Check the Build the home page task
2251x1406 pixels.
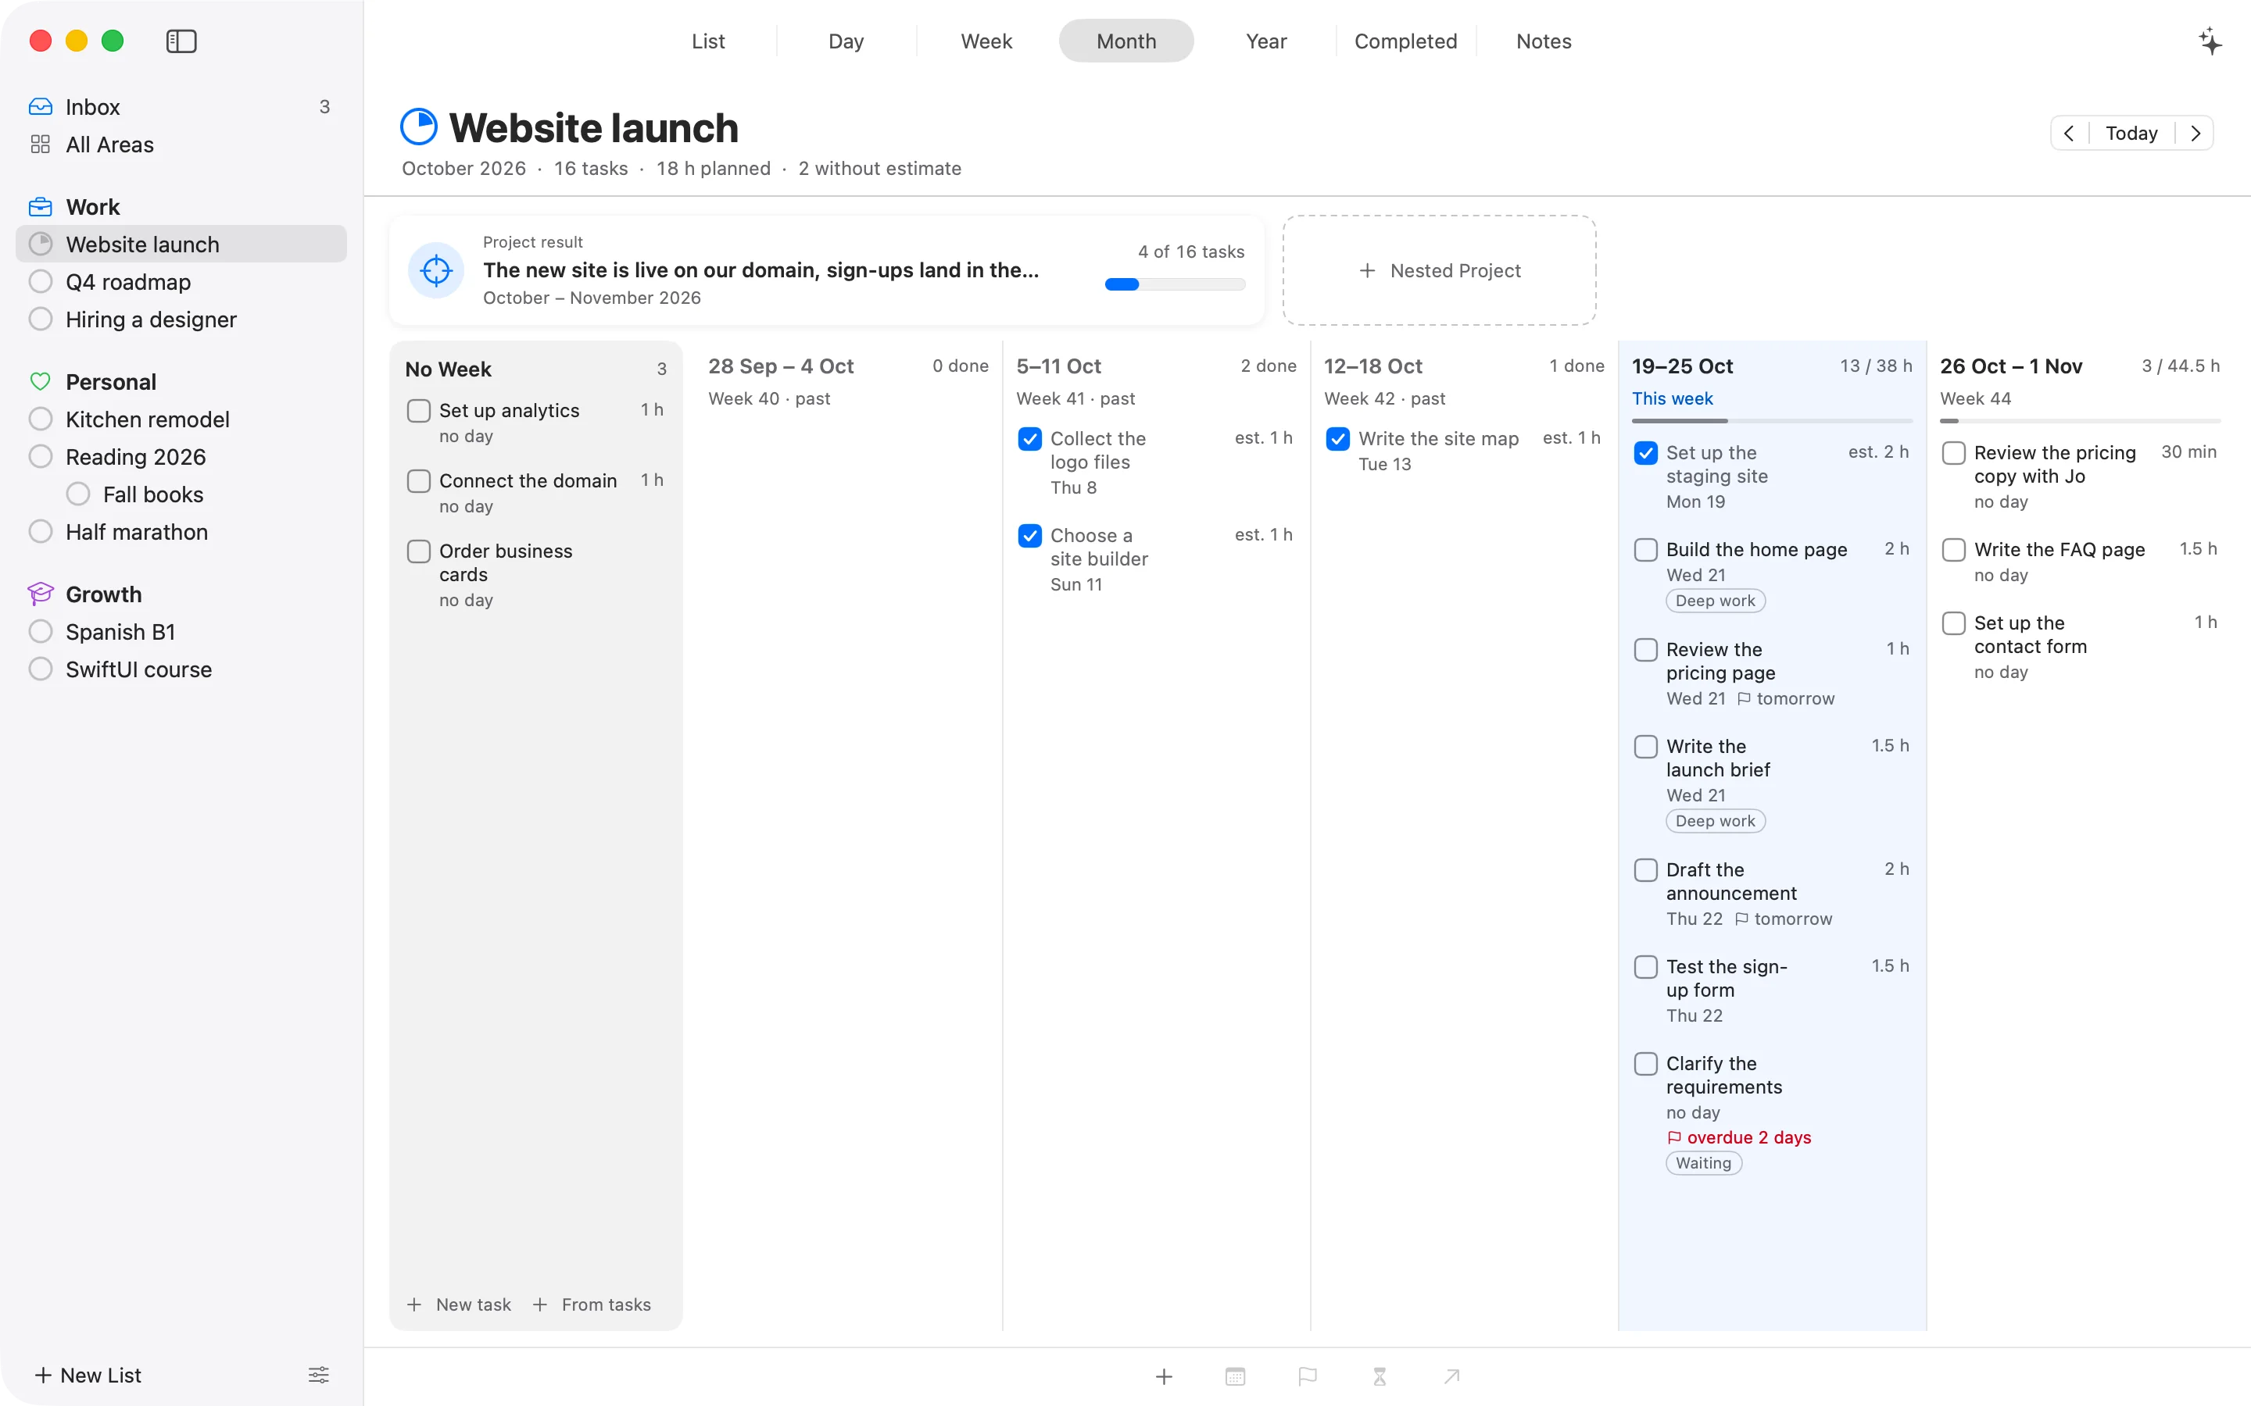click(1645, 550)
